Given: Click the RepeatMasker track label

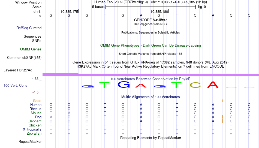Looking at the screenshot, I should [x=30, y=141].
